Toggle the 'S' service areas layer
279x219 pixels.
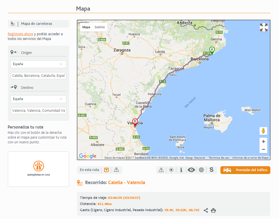211,170
